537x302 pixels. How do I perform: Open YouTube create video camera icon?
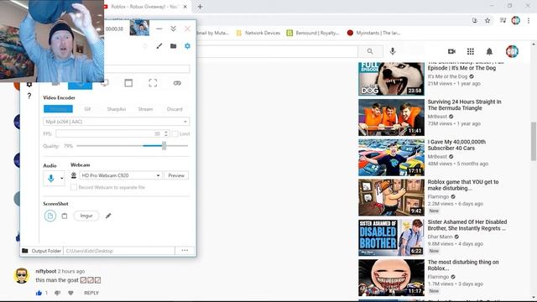coord(451,51)
